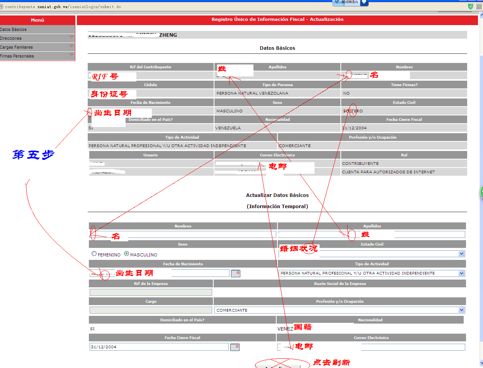The width and height of the screenshot is (483, 368).
Task: Click the Fecha de Nacimiento date field
Action: [160, 273]
